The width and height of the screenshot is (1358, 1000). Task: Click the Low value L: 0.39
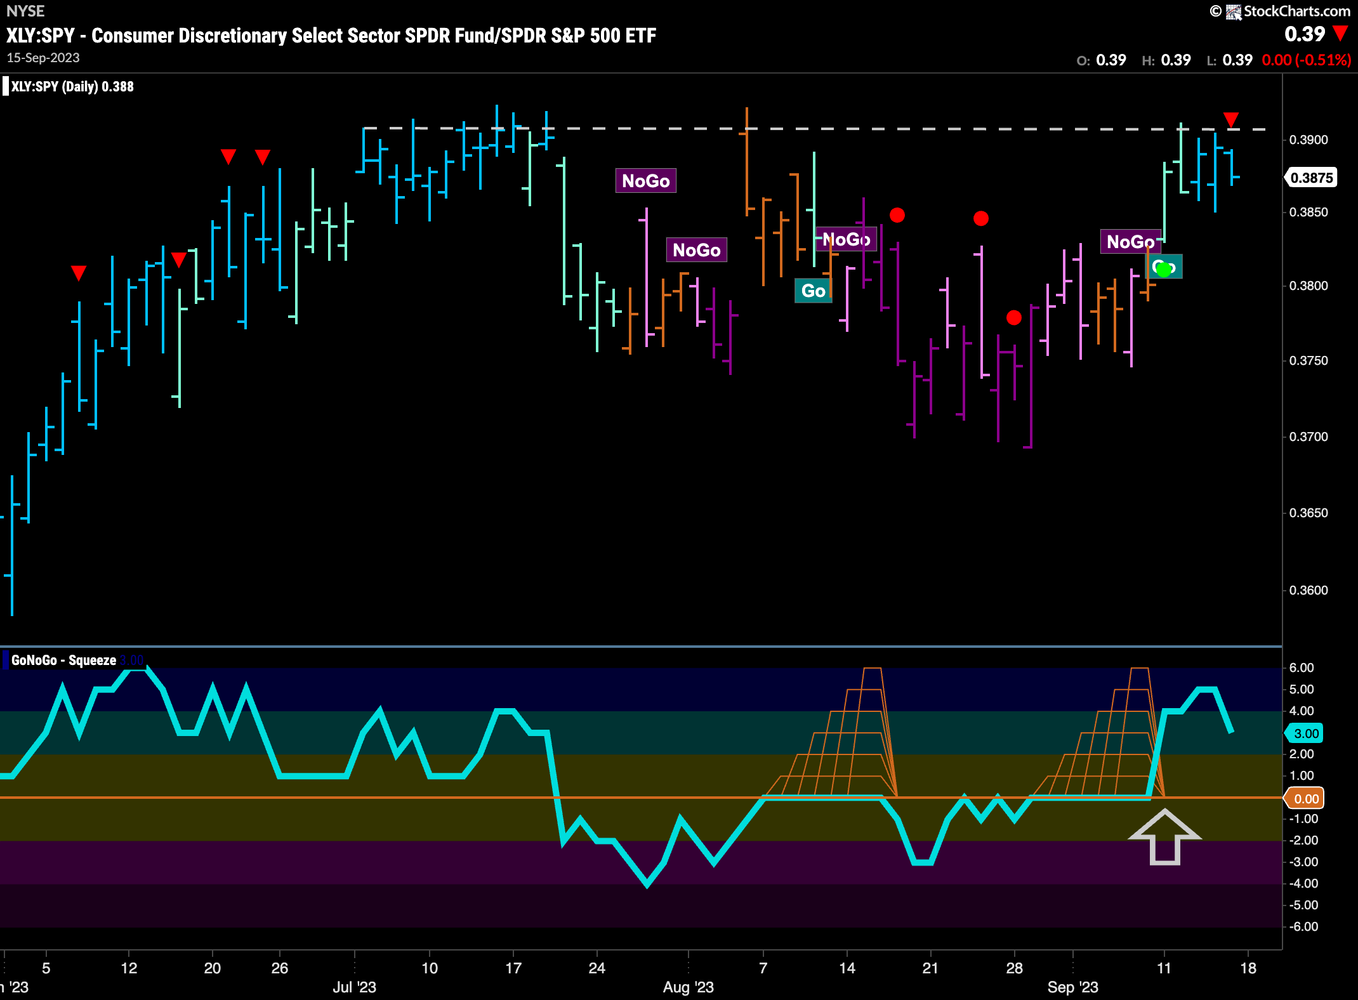(1230, 60)
